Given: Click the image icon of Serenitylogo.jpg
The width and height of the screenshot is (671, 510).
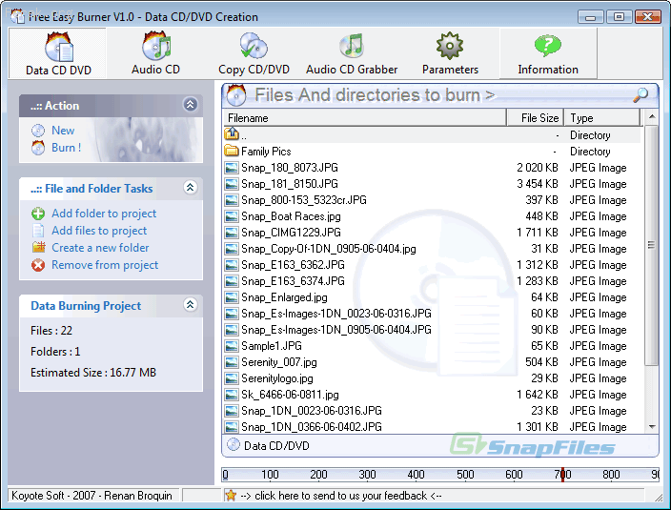Looking at the screenshot, I should tap(232, 378).
